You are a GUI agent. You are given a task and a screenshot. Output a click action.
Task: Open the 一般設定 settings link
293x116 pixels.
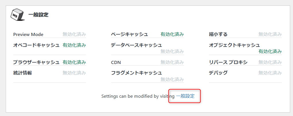pyautogui.click(x=185, y=96)
